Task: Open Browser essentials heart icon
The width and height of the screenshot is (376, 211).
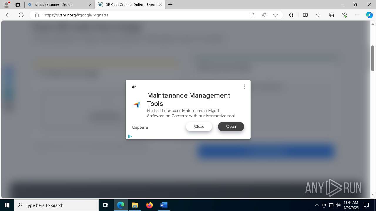Action: (x=344, y=15)
